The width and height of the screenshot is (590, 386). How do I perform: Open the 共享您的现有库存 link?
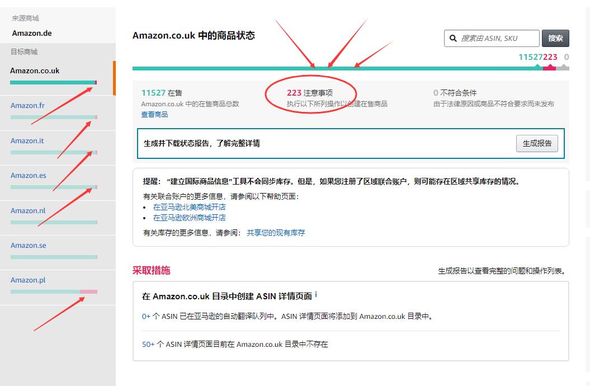pyautogui.click(x=276, y=233)
